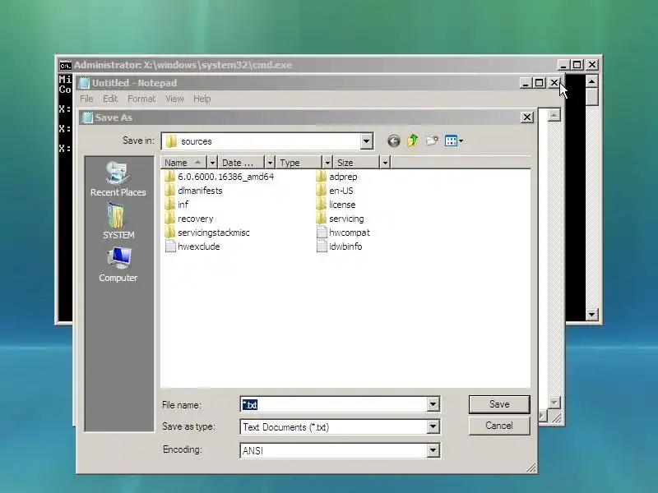658x493 pixels.
Task: Select the hwcompat file
Action: pyautogui.click(x=343, y=233)
